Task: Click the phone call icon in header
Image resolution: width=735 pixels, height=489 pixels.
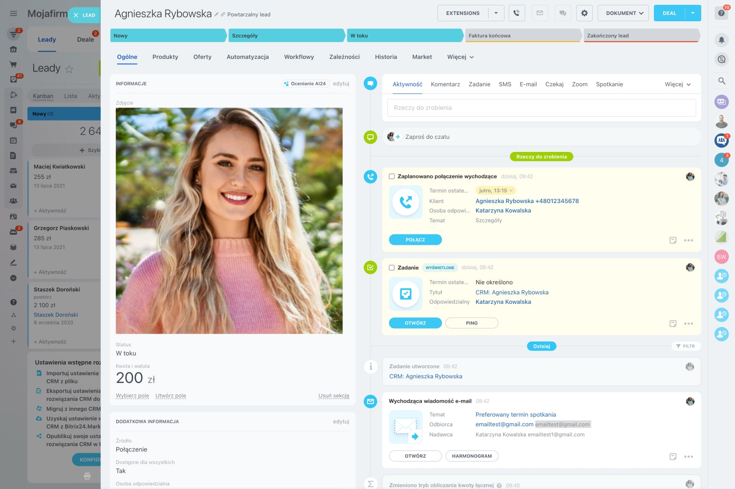Action: click(517, 13)
